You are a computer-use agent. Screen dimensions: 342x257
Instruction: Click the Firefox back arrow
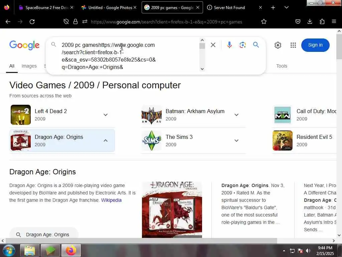coord(8,22)
